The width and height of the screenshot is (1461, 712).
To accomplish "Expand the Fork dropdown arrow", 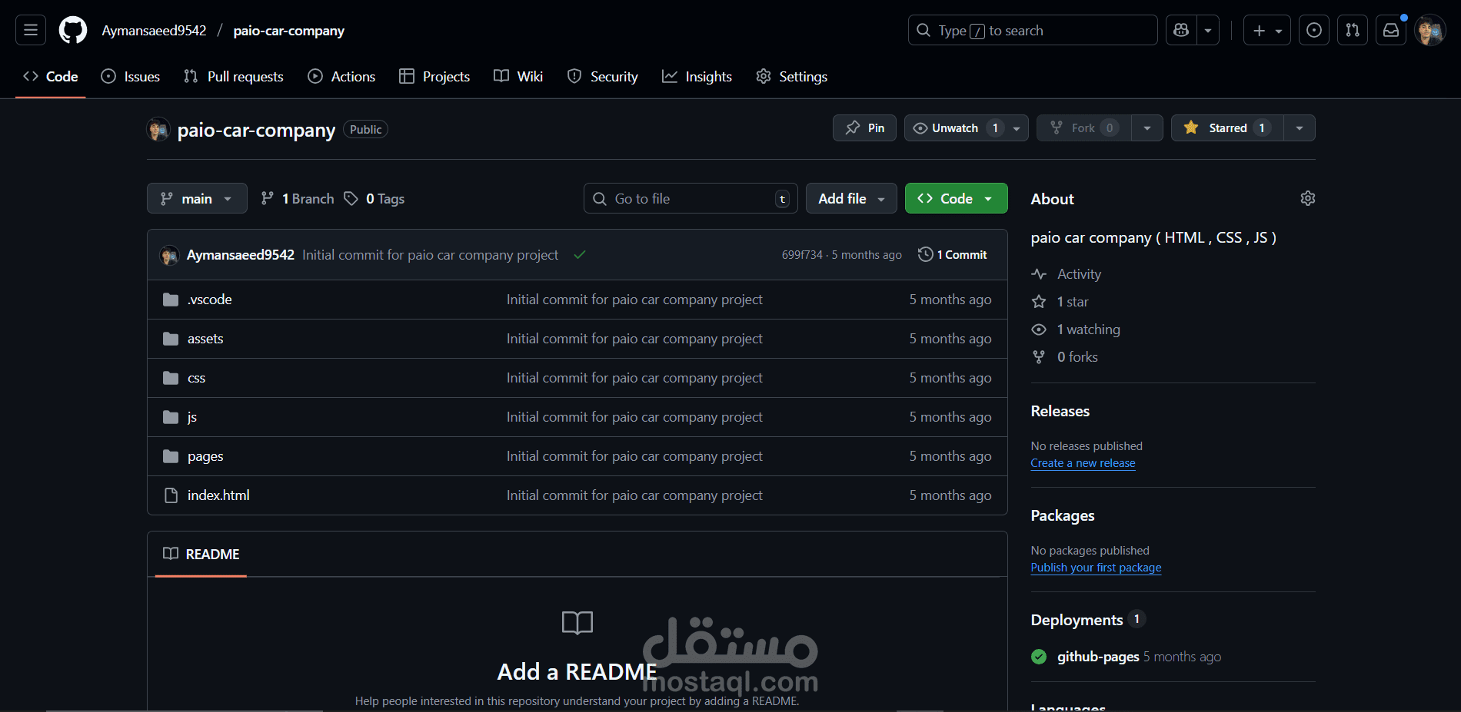I will (x=1147, y=128).
